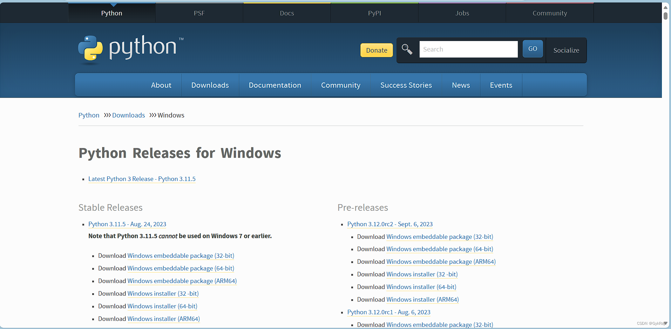The height and width of the screenshot is (329, 671).
Task: Grab the vertical scrollbar thumb
Action: pyautogui.click(x=665, y=16)
